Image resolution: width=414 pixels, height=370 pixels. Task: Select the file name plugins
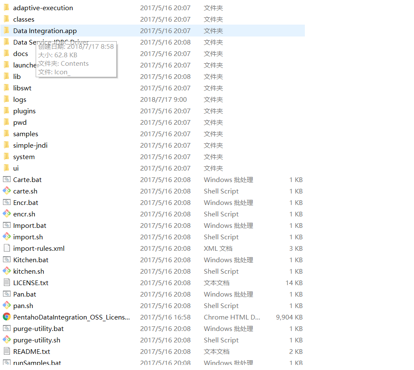point(24,111)
